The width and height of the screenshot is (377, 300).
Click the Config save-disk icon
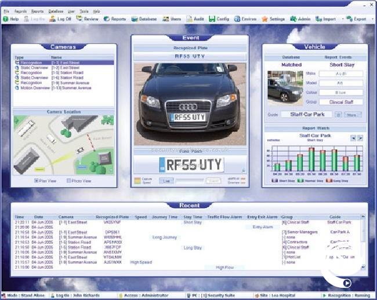pos(212,19)
